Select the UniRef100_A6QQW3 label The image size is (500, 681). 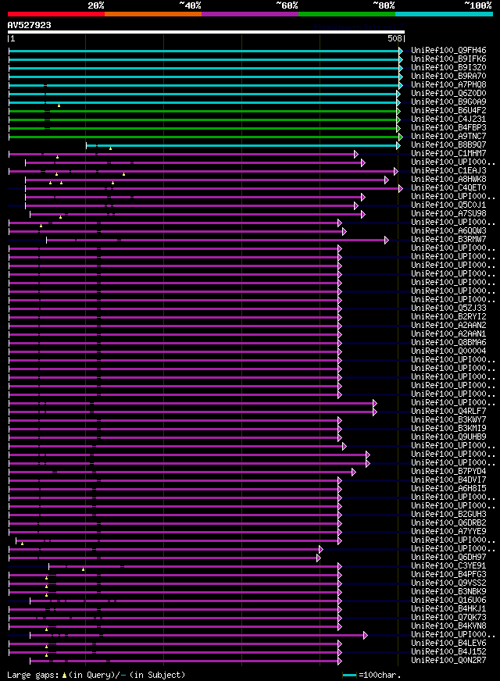448,231
